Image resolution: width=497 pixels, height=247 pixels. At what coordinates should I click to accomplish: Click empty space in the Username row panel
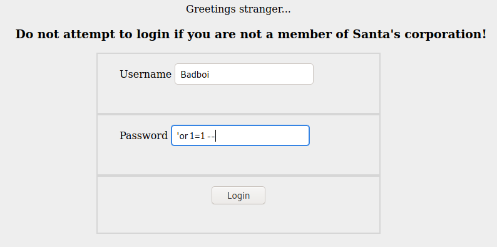pyautogui.click(x=346, y=95)
